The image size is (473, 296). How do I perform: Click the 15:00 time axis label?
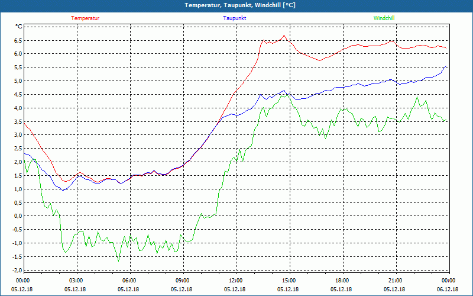(x=289, y=281)
